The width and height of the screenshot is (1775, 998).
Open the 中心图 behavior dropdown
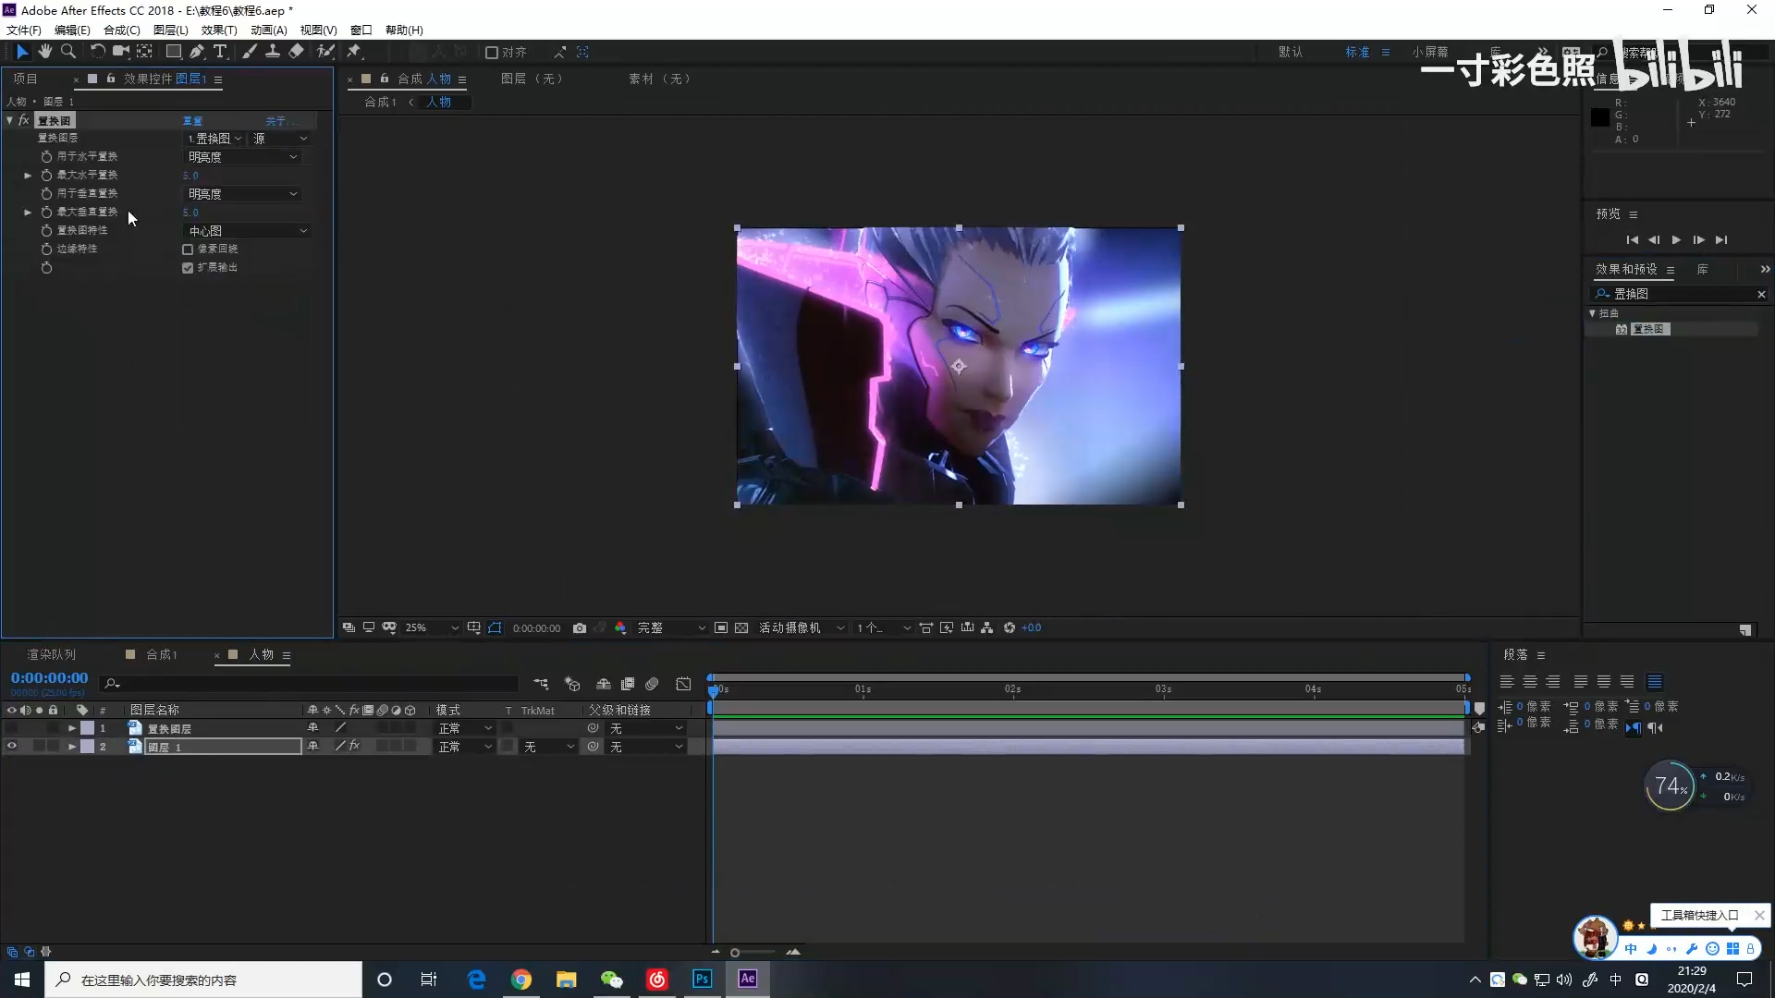tap(248, 231)
